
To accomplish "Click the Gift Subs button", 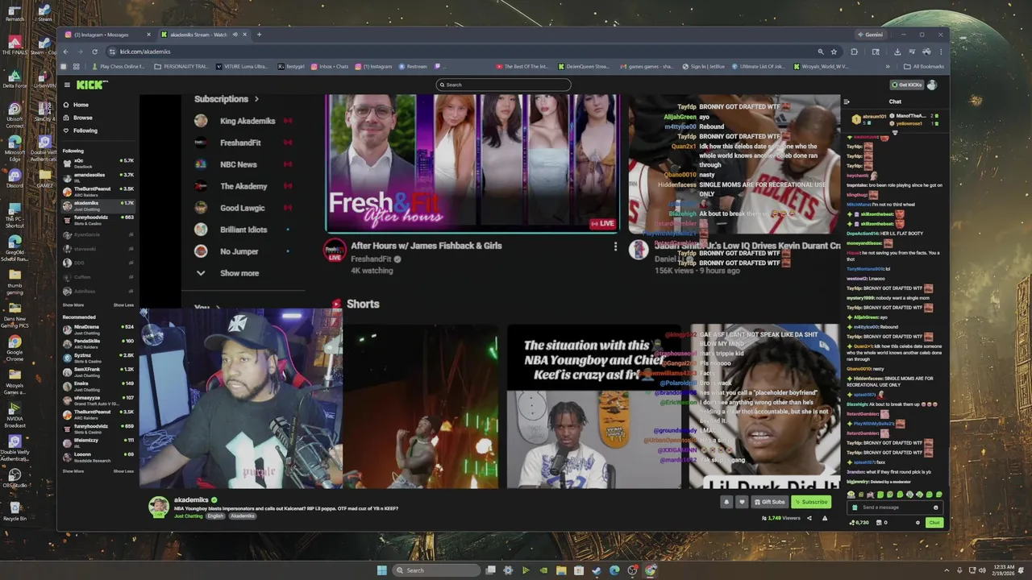I will tap(769, 502).
